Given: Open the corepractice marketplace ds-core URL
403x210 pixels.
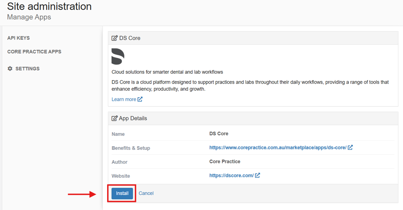Looking at the screenshot, I should click(278, 147).
